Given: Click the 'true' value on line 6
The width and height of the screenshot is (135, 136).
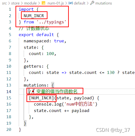Looking at the screenshot, I should pyautogui.click(x=59, y=41).
